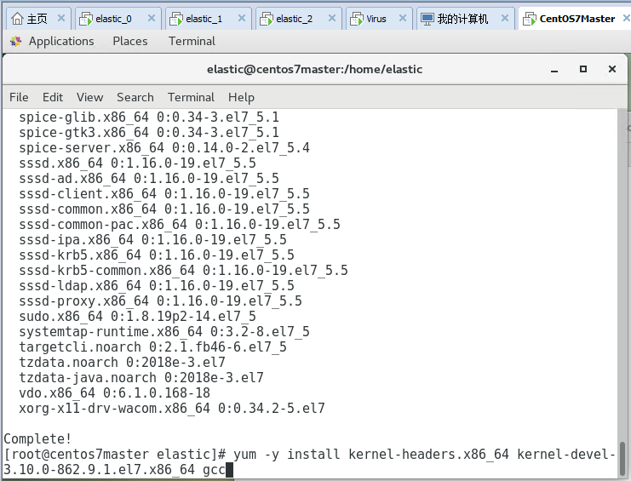Open the Terminal app menu in top panel
The height and width of the screenshot is (481, 631).
click(x=192, y=41)
